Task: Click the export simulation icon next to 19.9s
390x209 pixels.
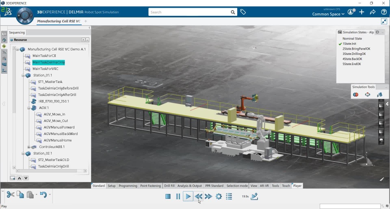Action: pyautogui.click(x=254, y=196)
